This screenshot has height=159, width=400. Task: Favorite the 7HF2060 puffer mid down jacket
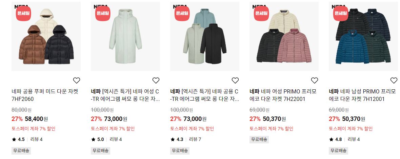[x=77, y=81]
